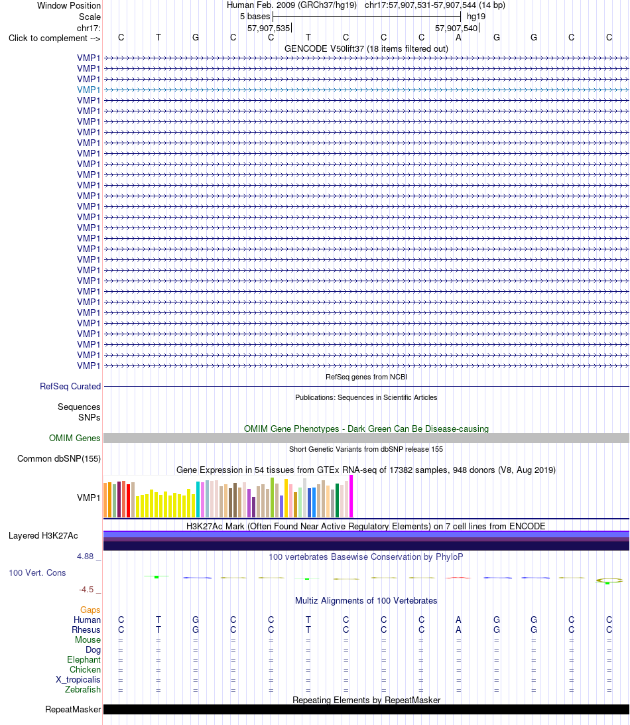Select the 'Sequences' publications sublabel
630x725 pixels.
coord(79,407)
